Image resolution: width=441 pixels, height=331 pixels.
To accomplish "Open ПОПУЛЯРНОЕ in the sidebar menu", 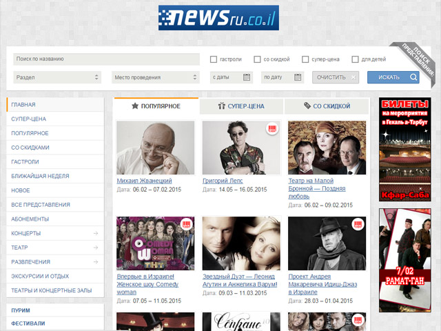I will [x=55, y=133].
